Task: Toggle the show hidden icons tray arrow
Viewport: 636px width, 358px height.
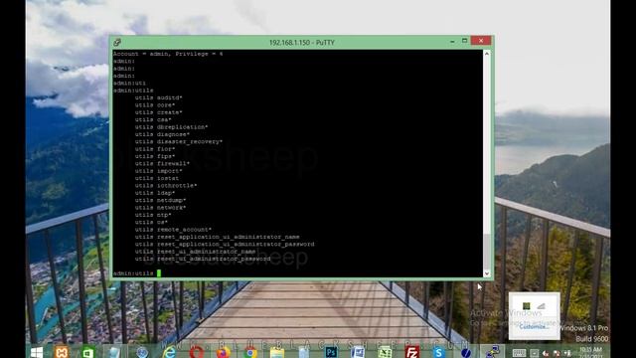Action: pos(535,353)
